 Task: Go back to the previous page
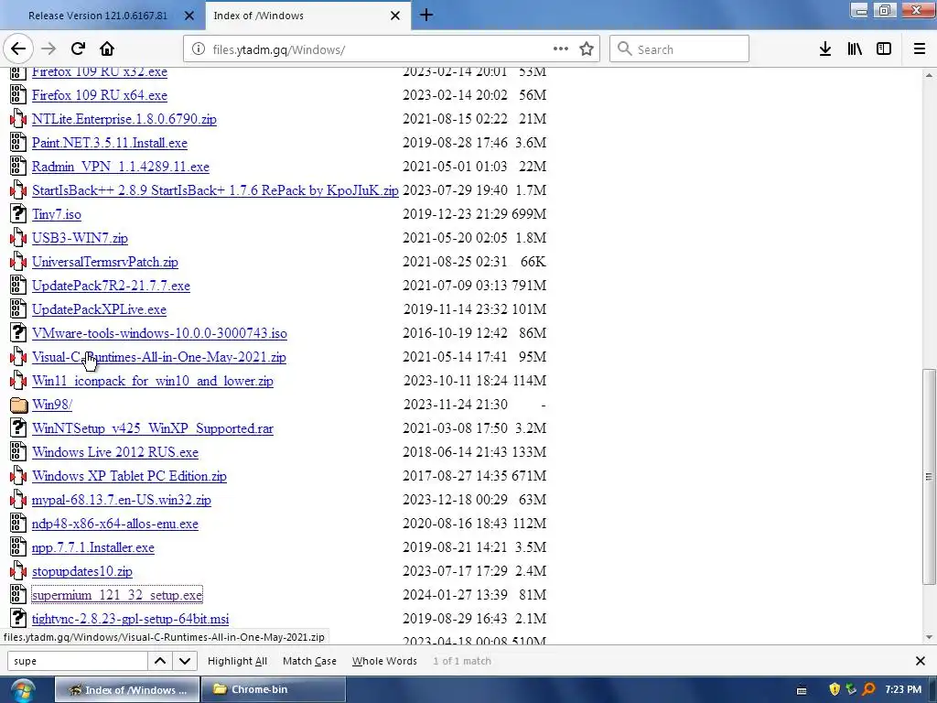coord(18,49)
